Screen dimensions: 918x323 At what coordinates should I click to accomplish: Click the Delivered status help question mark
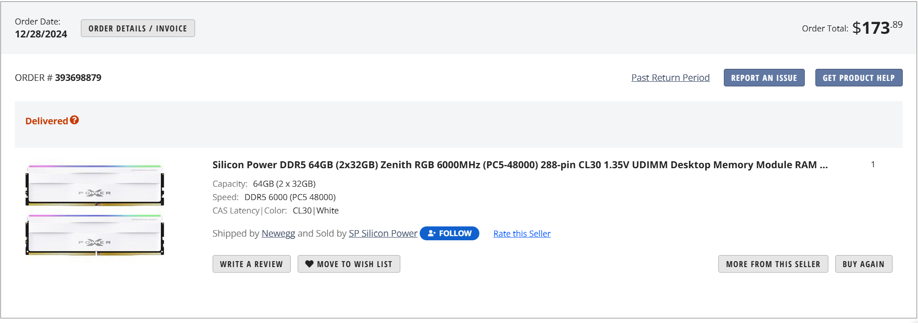point(74,120)
